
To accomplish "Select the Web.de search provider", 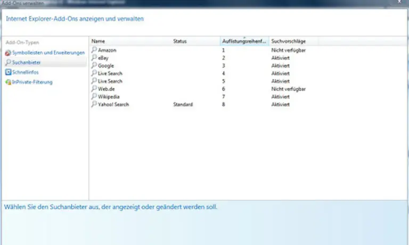I will pos(107,89).
